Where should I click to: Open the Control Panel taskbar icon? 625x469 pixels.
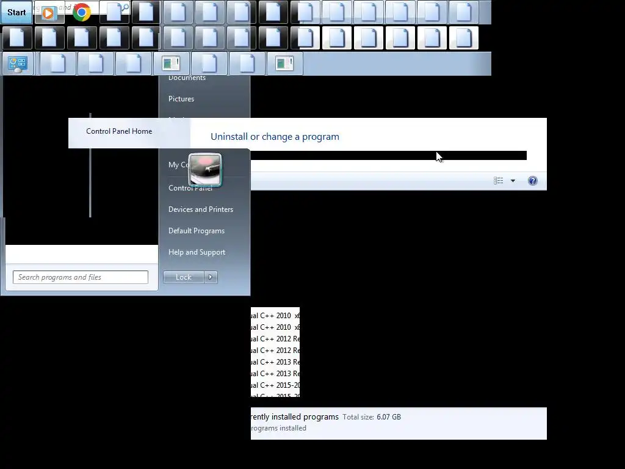[x=18, y=64]
